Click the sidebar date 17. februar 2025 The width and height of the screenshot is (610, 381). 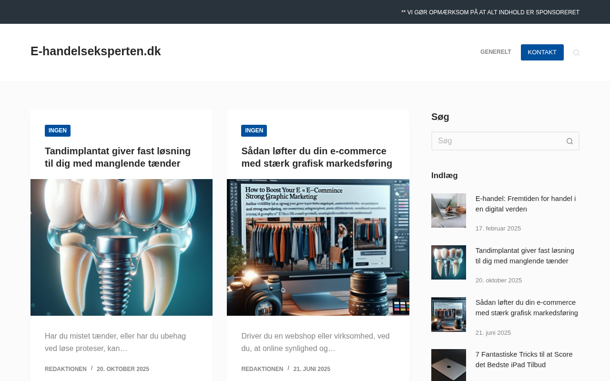point(498,229)
